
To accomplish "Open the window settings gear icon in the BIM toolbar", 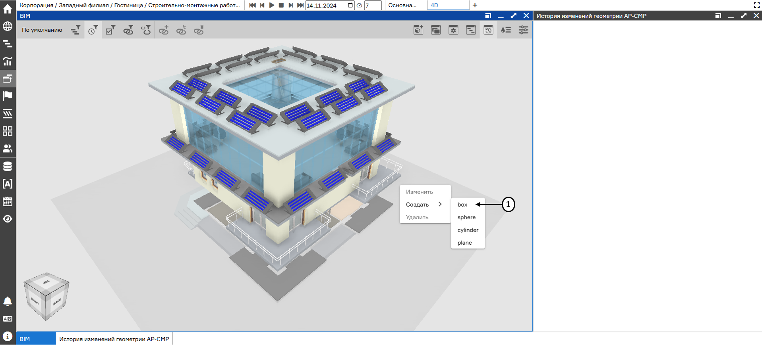I will (453, 30).
